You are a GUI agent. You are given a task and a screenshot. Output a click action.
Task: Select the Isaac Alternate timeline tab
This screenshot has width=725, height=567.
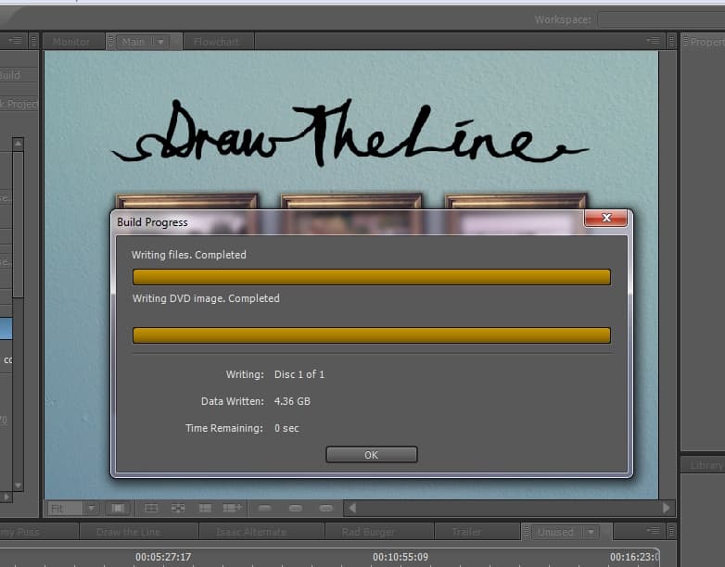pyautogui.click(x=252, y=532)
